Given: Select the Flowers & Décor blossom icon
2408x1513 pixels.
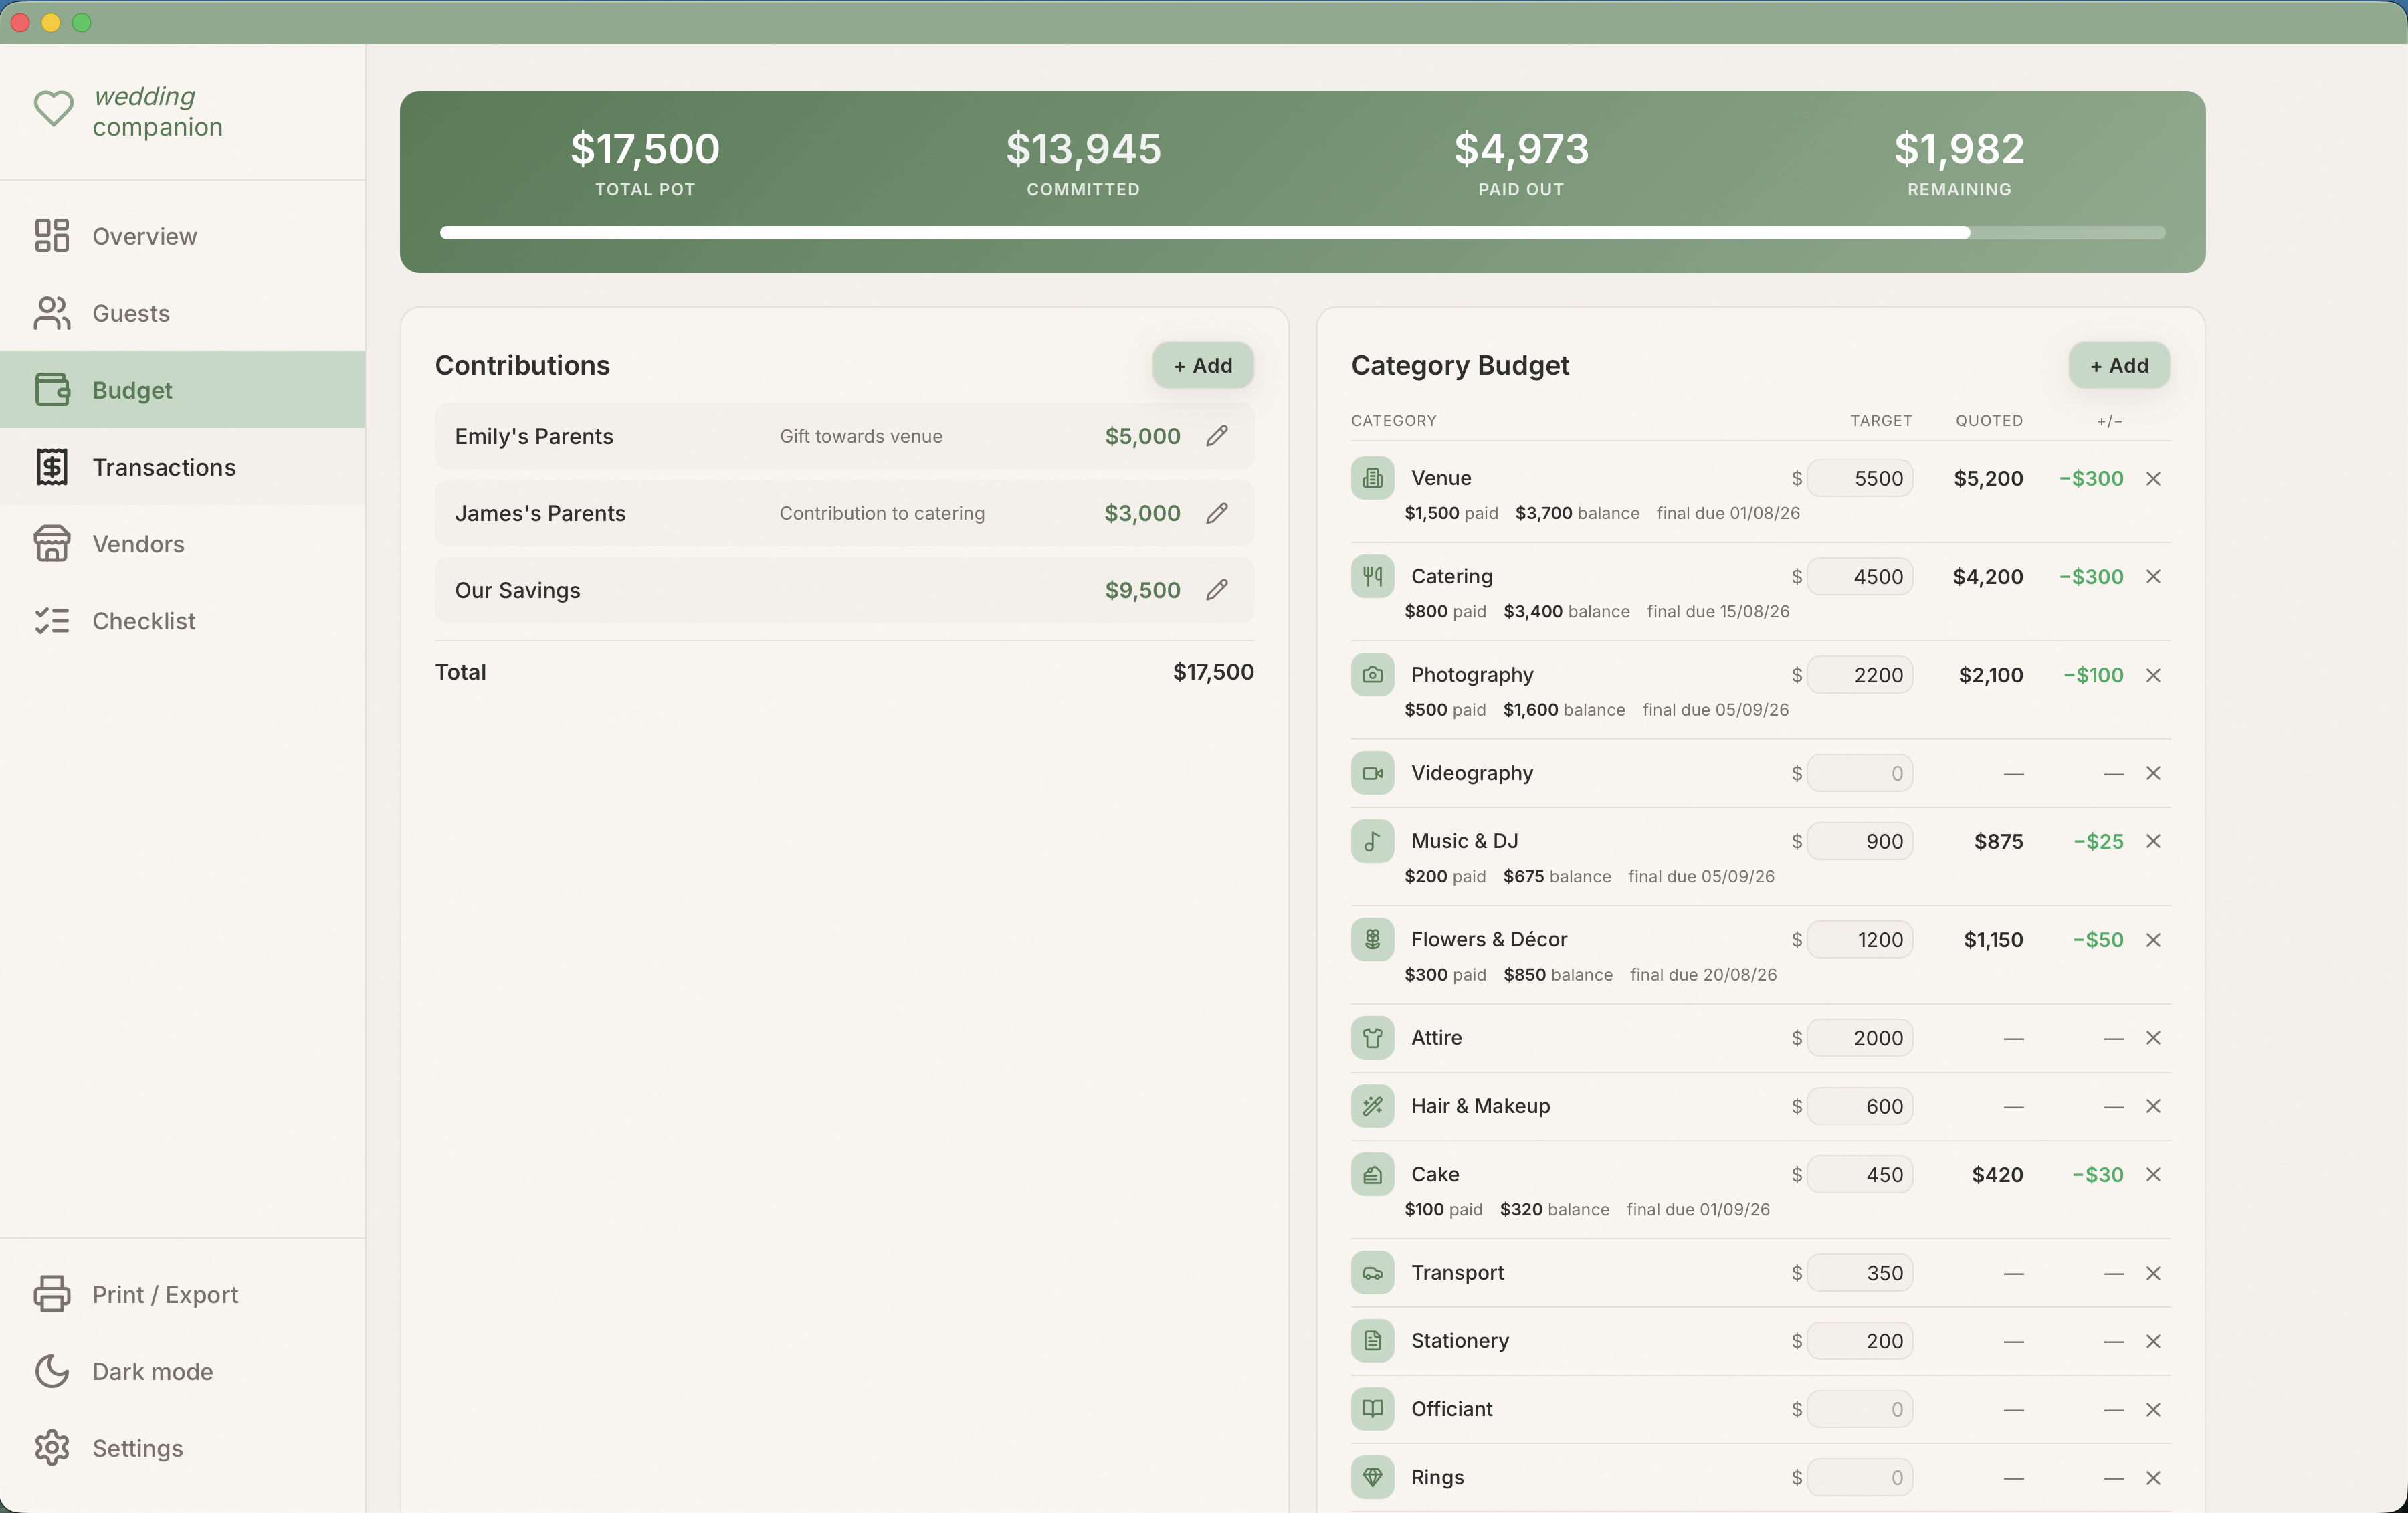Looking at the screenshot, I should click(1372, 939).
